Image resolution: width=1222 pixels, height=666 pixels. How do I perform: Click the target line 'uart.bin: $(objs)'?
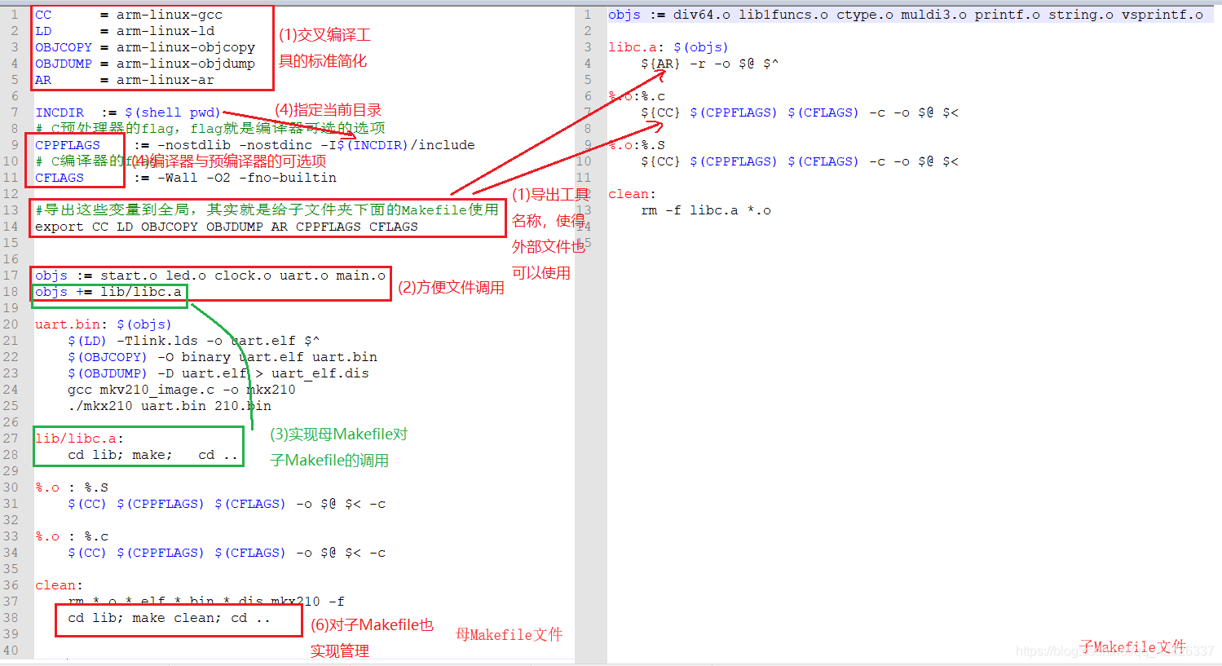coord(104,324)
